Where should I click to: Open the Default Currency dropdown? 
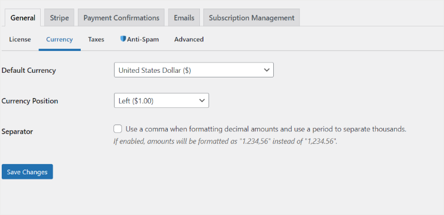pyautogui.click(x=194, y=70)
